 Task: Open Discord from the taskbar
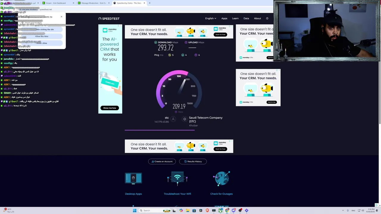click(x=234, y=210)
